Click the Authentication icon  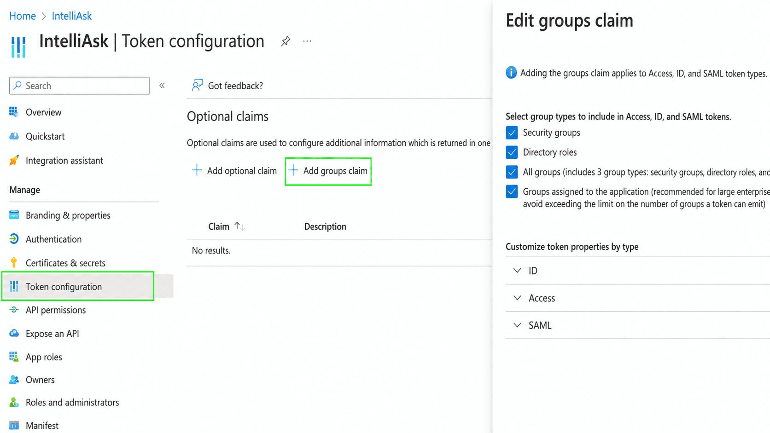(x=14, y=239)
